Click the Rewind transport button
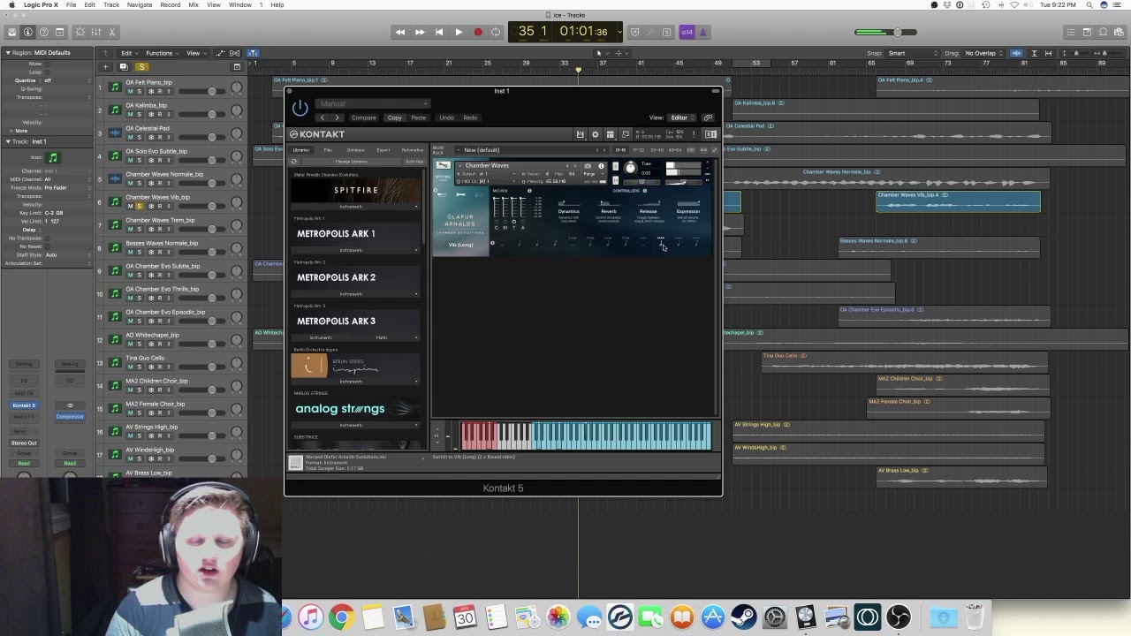Screen dimensions: 1131x636 pyautogui.click(x=400, y=32)
